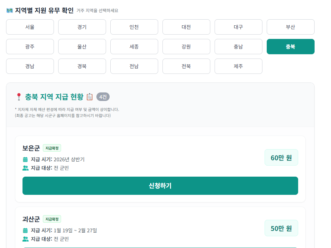Click the 4건 count badge
Screen dimensions: 331x248
[x=103, y=97]
